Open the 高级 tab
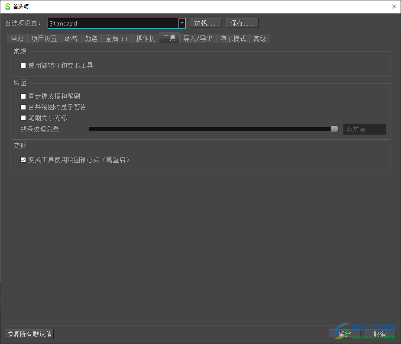This screenshot has height=344, width=401. pos(260,39)
